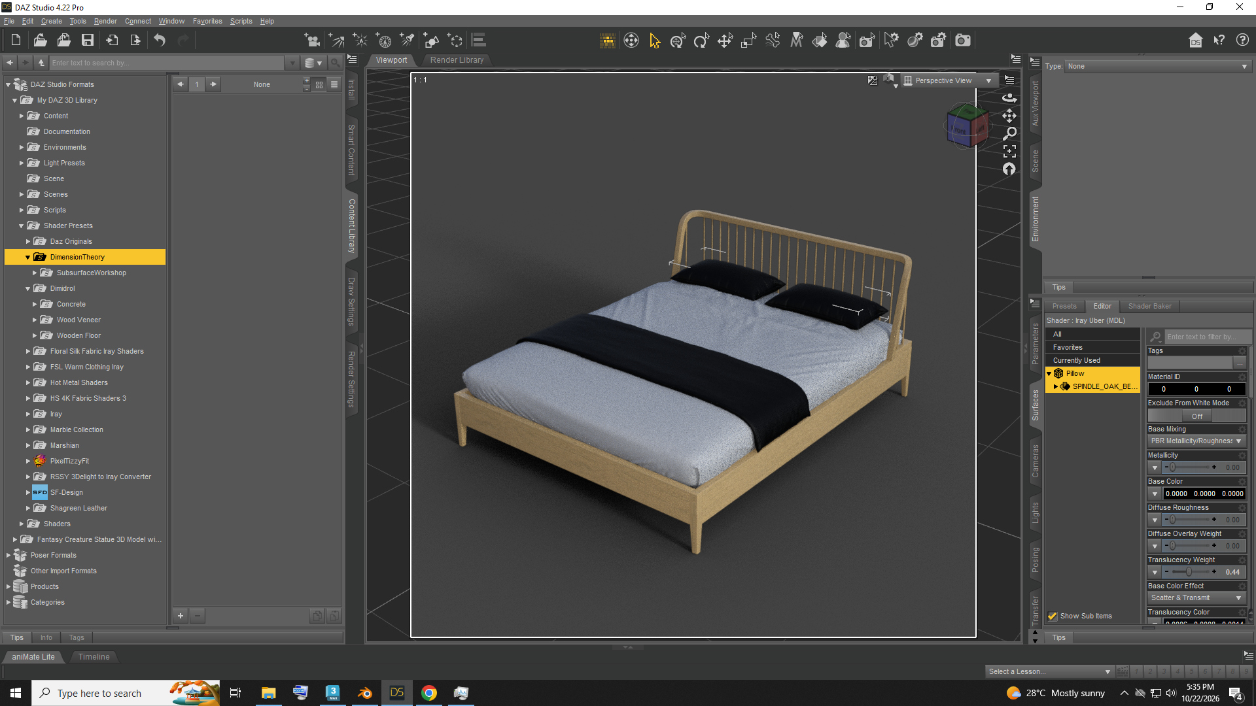Screen dimensions: 1256x706
Task: Click the New Scene file icon
Action: tap(16, 41)
